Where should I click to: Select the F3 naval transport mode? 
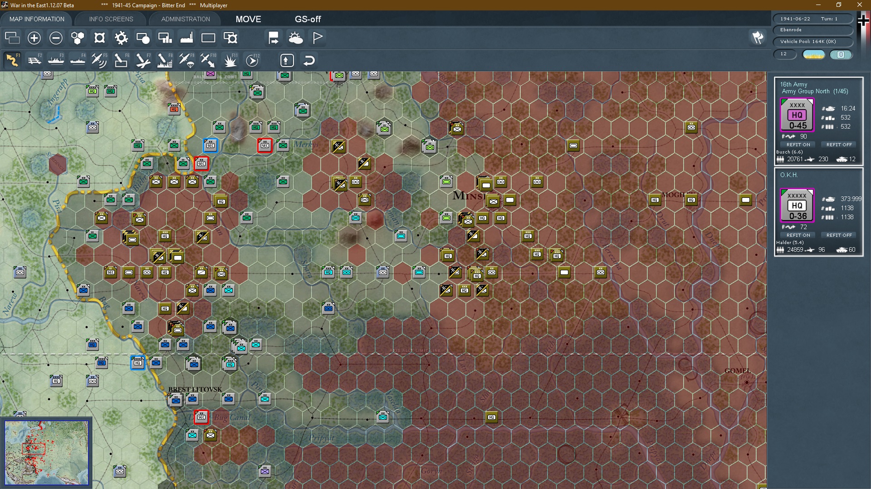56,60
